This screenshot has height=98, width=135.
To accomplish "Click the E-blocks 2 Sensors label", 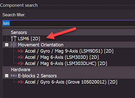I will [x=37, y=76].
